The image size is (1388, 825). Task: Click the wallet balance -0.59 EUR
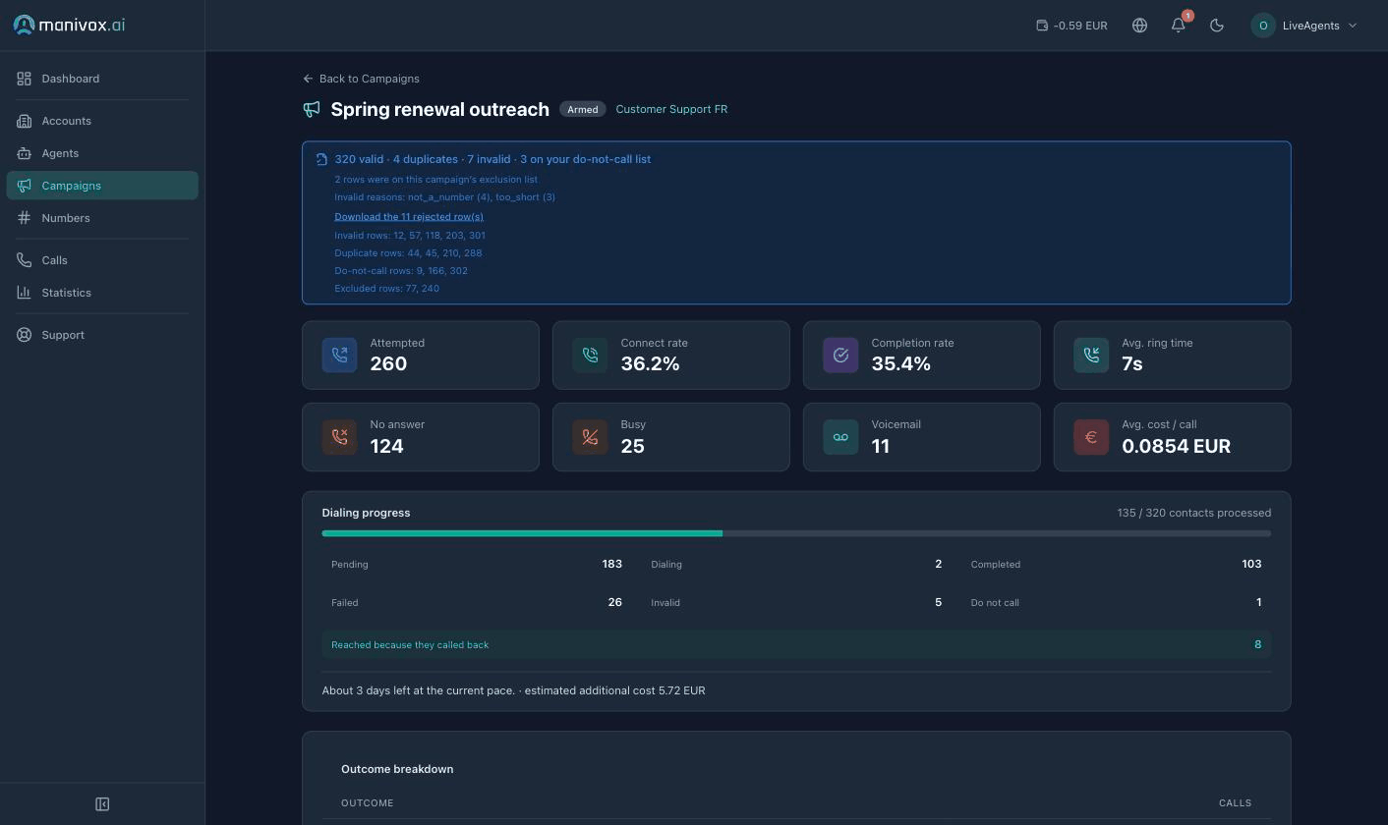coord(1071,26)
